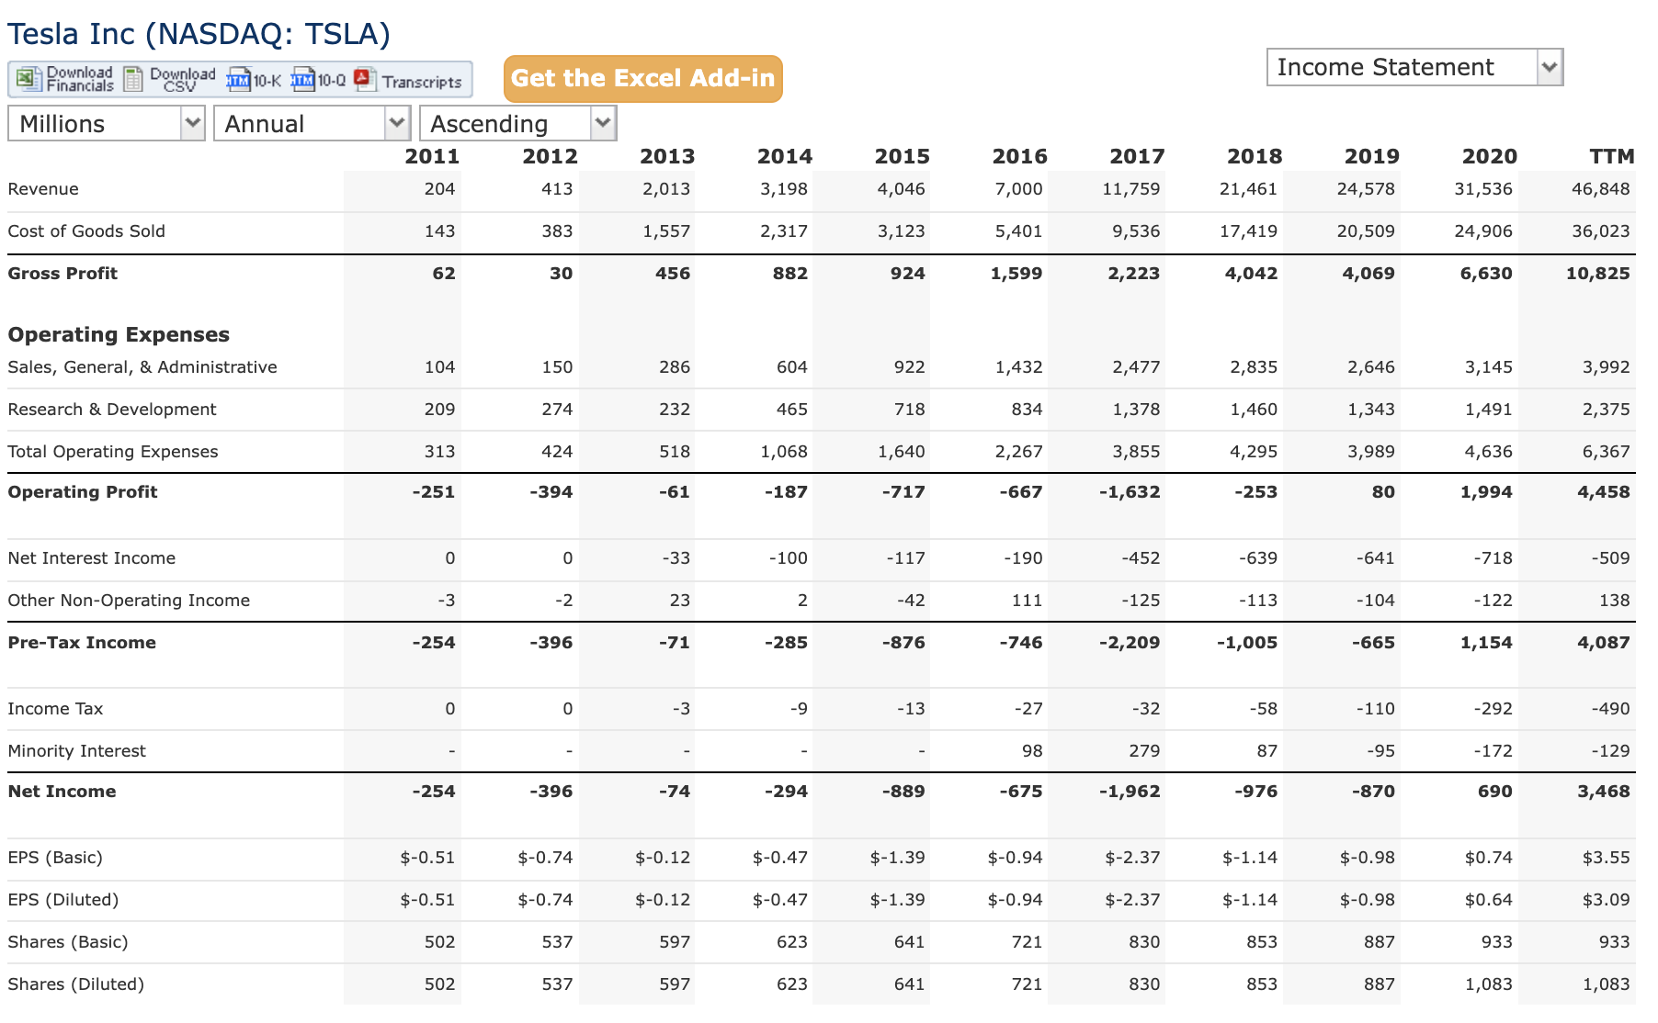Click the Income Tax row label

(55, 709)
